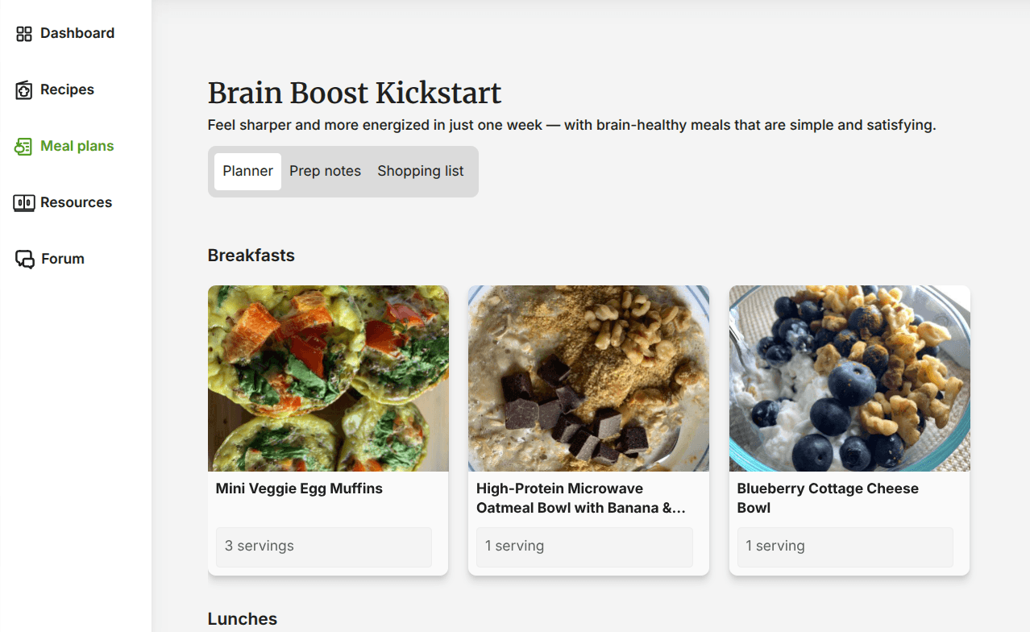Select the Meal plans icon in sidebar
The image size is (1030, 632).
click(x=23, y=145)
